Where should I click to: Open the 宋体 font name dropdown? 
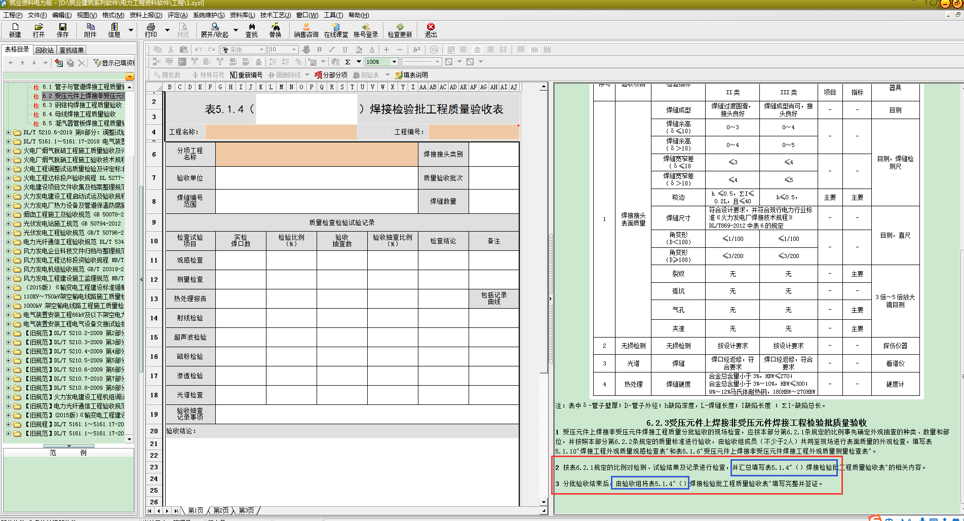262,50
